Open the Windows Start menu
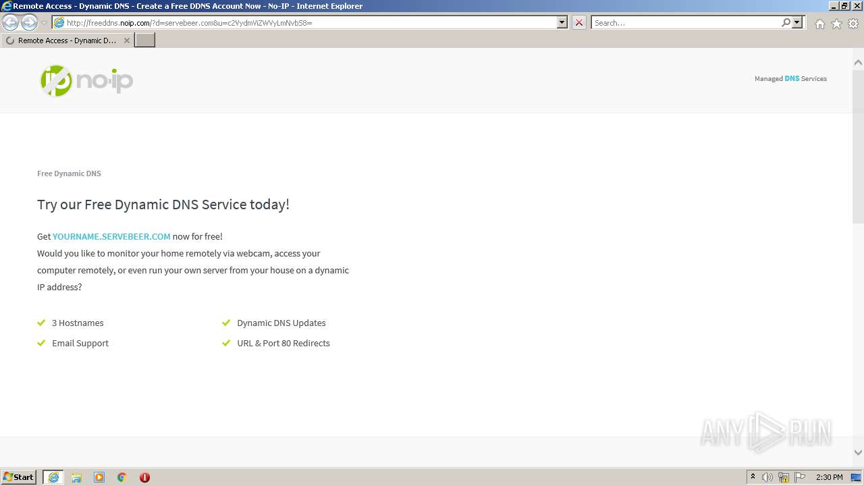The image size is (864, 486). tap(19, 477)
